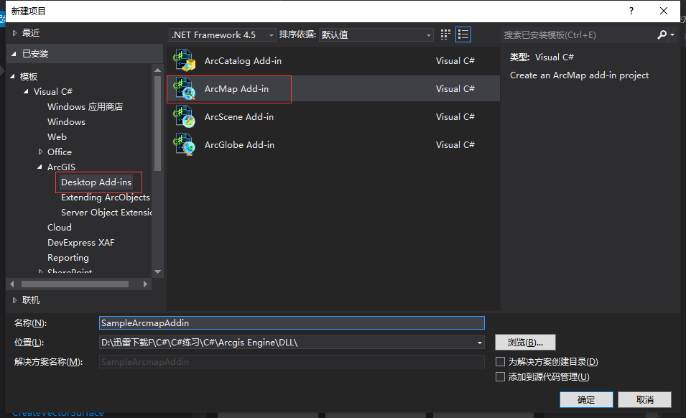Viewport: 686px width, 418px height.
Task: Check 添加到源代码管理 checkbox
Action: click(500, 377)
